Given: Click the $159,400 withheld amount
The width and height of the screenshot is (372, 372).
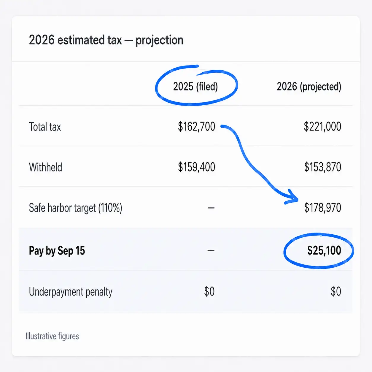Looking at the screenshot, I should 196,167.
